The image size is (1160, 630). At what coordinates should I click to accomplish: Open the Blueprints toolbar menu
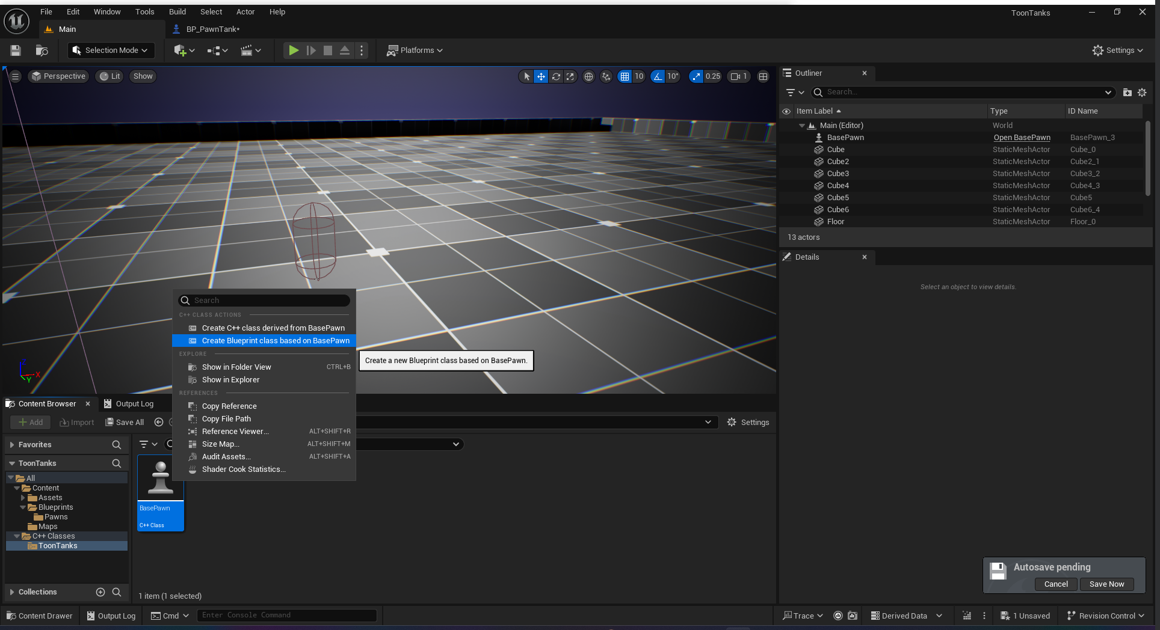[x=217, y=50]
